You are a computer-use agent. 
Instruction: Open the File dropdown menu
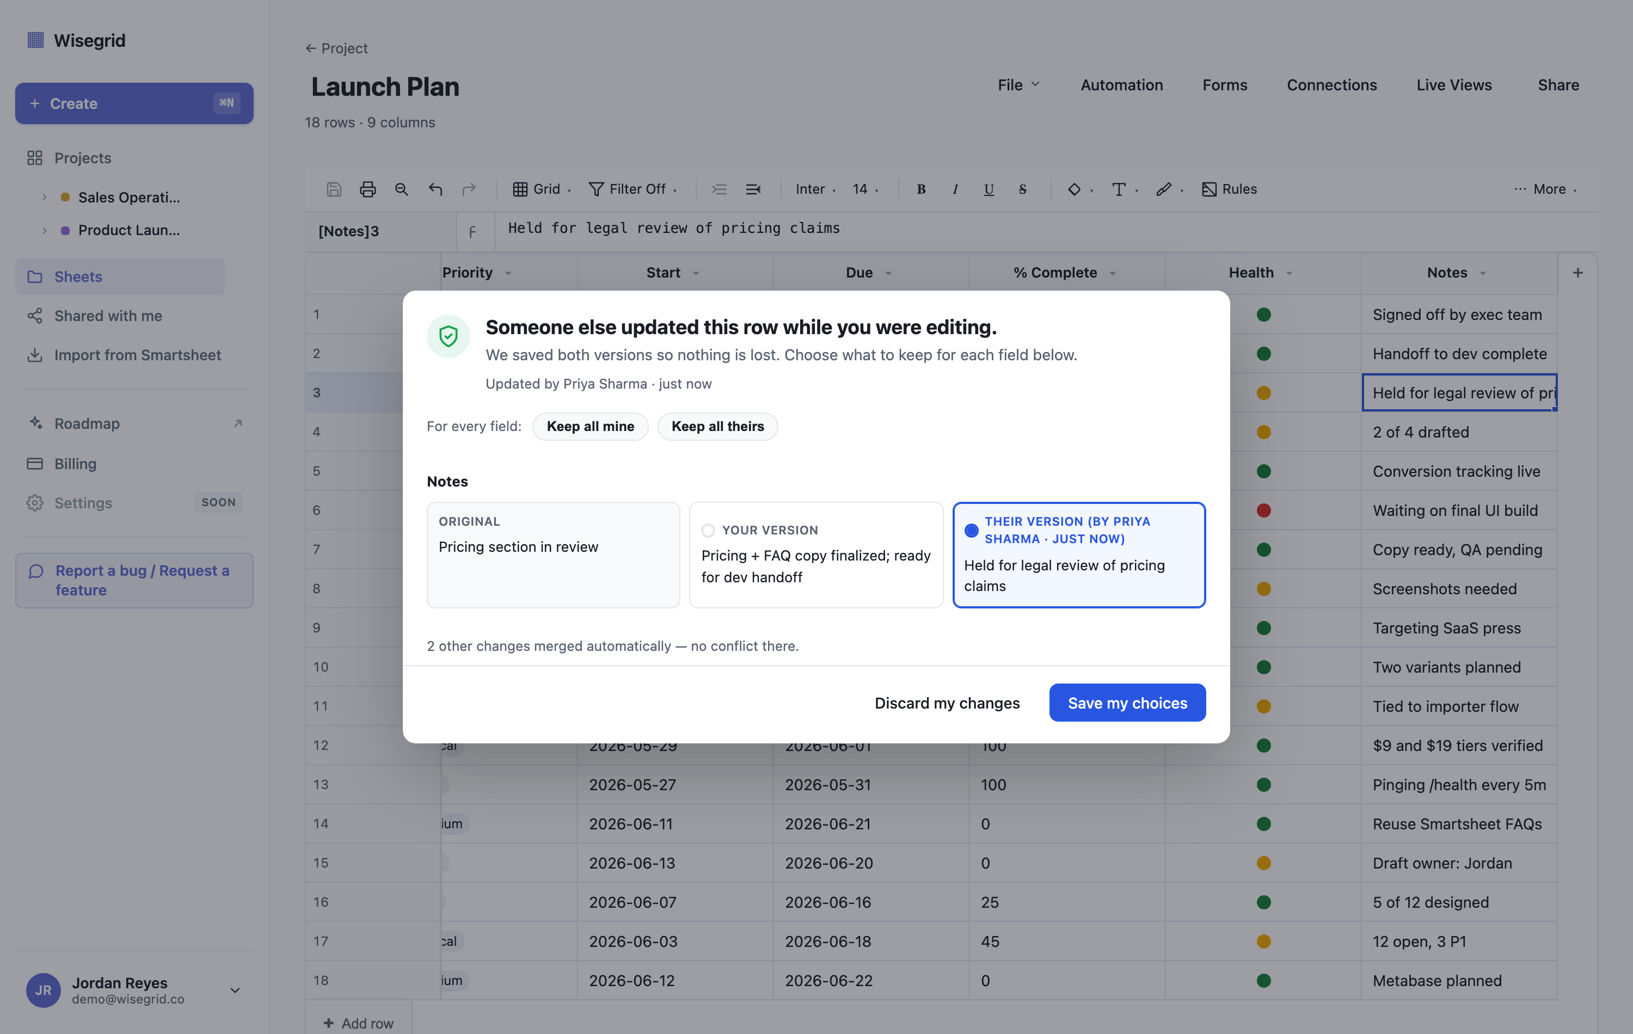click(1018, 85)
